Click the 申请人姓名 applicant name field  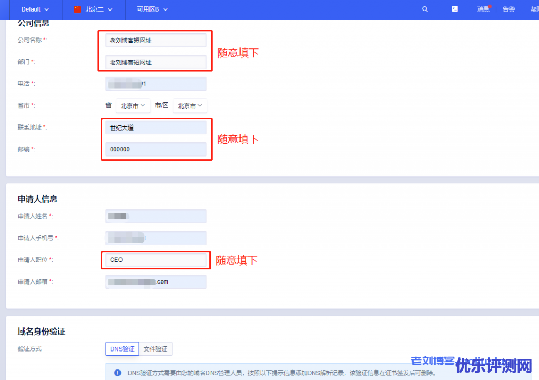(156, 216)
